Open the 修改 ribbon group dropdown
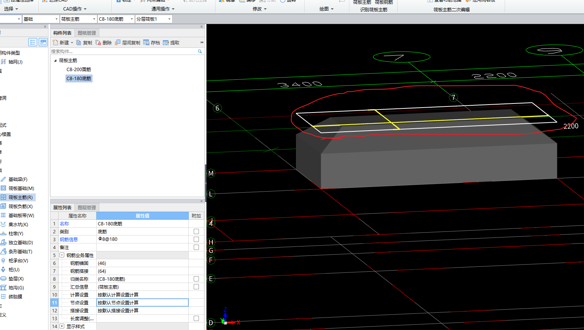The image size is (584, 330). pos(260,9)
